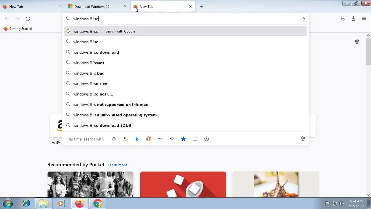
Task: Search this time with Amazon icon
Action: (x=126, y=139)
